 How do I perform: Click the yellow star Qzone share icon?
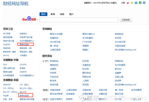tap(132, 3)
